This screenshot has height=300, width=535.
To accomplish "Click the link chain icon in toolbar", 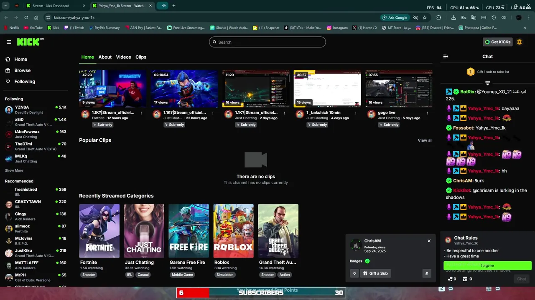I will (504, 17).
